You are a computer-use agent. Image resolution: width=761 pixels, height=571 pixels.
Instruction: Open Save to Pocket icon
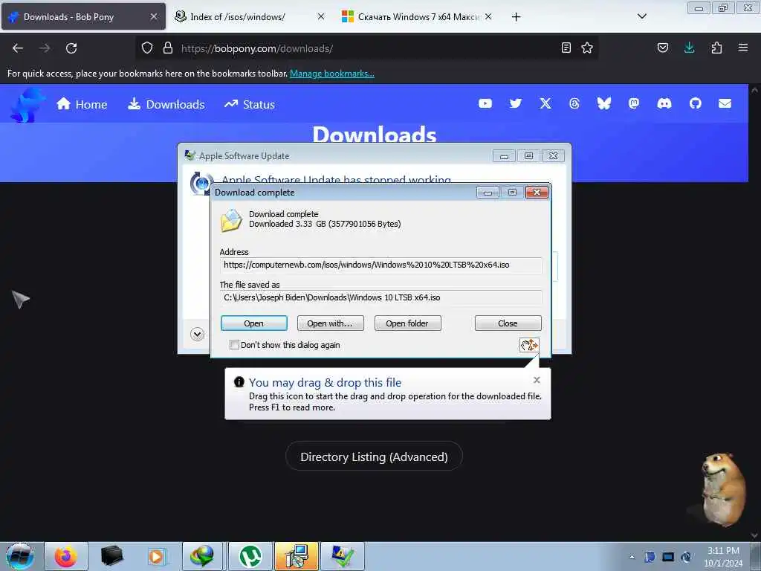click(x=663, y=48)
